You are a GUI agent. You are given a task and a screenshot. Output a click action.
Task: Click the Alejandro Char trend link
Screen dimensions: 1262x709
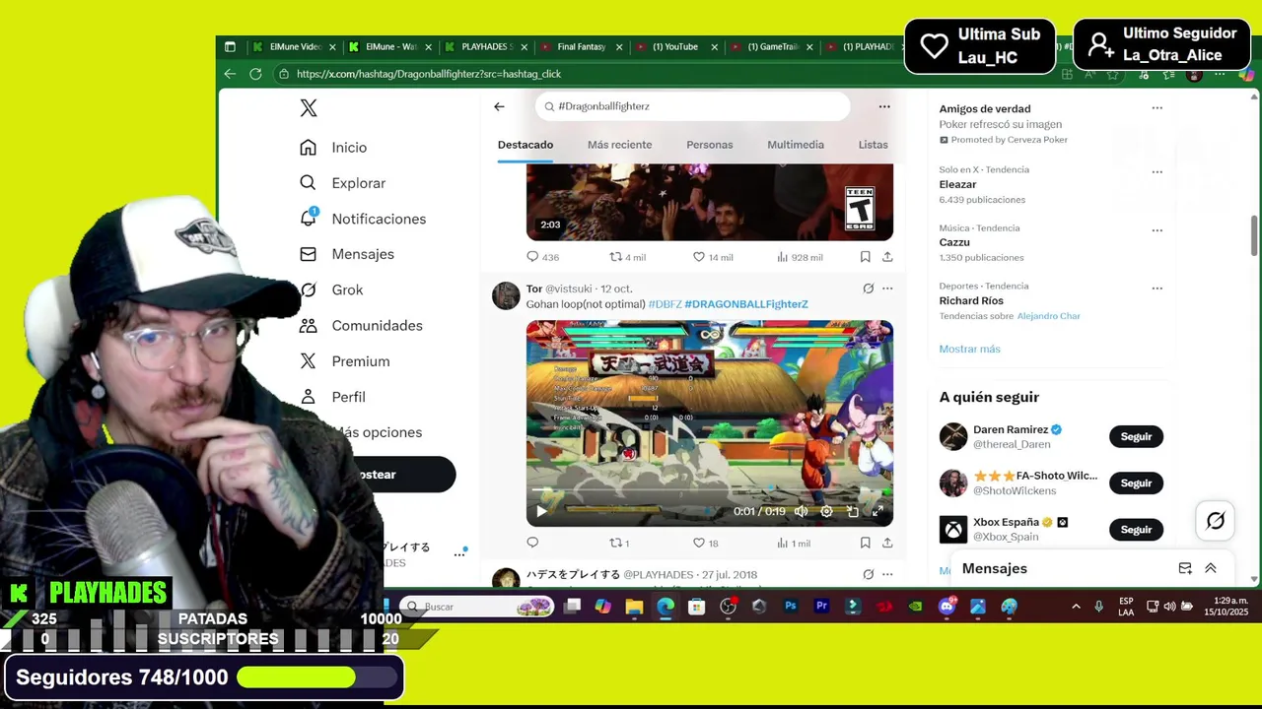pos(1049,316)
